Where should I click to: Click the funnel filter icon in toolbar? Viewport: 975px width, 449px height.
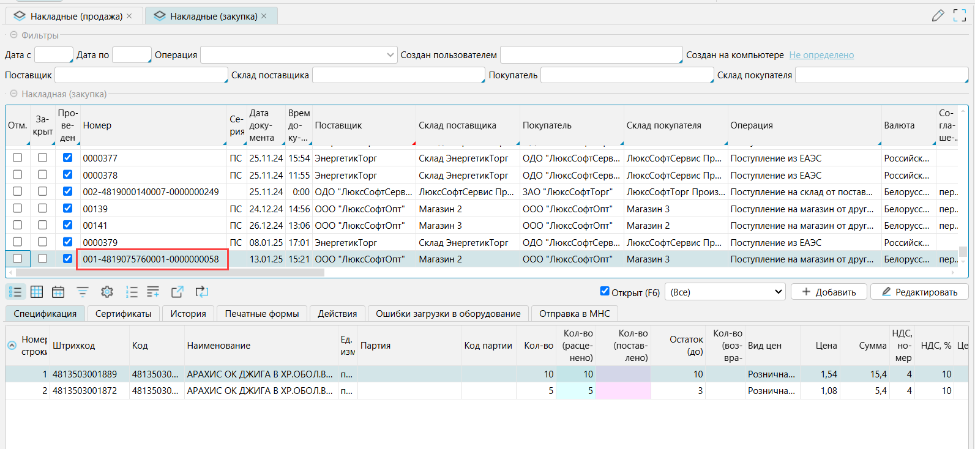pos(83,292)
